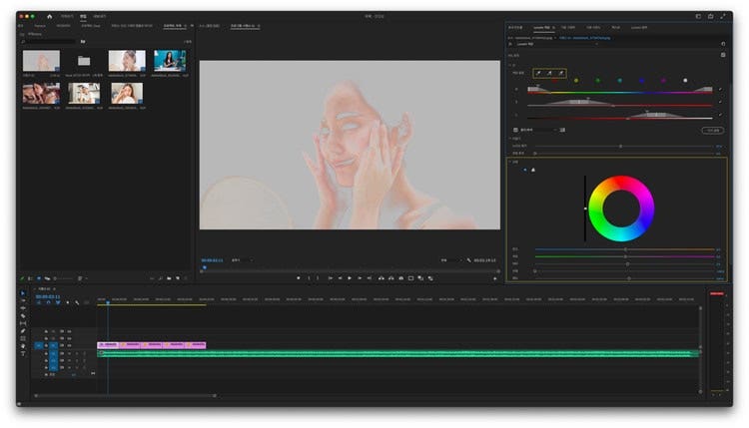Image resolution: width=749 pixels, height=428 pixels.
Task: Switch Project panel to icon view
Action: [39, 278]
